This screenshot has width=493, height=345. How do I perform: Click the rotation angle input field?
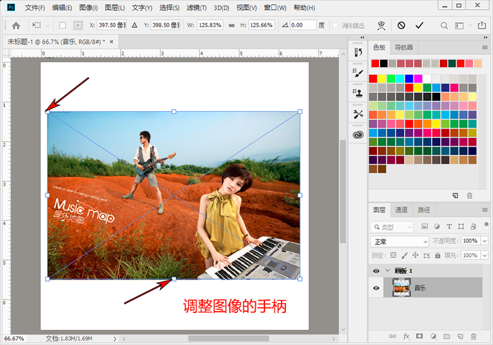pyautogui.click(x=303, y=25)
